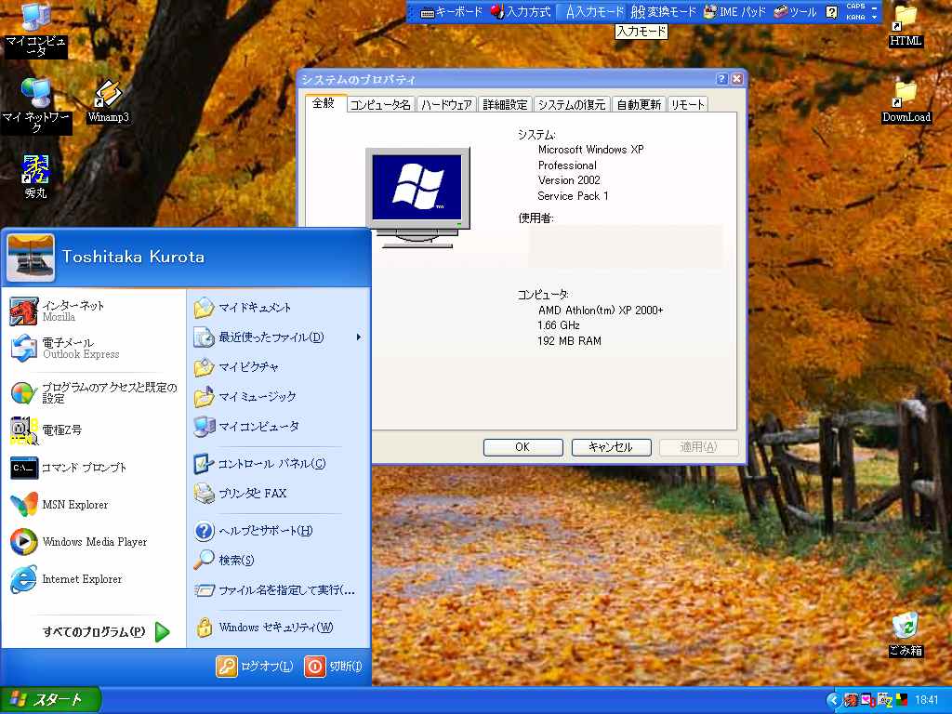The height and width of the screenshot is (714, 952).
Task: Launch Outlook Express e-mail in Start menu
Action: 94,348
